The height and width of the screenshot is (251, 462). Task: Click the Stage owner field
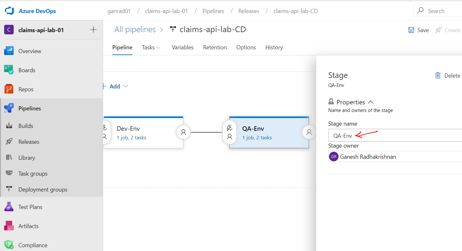[x=395, y=157]
